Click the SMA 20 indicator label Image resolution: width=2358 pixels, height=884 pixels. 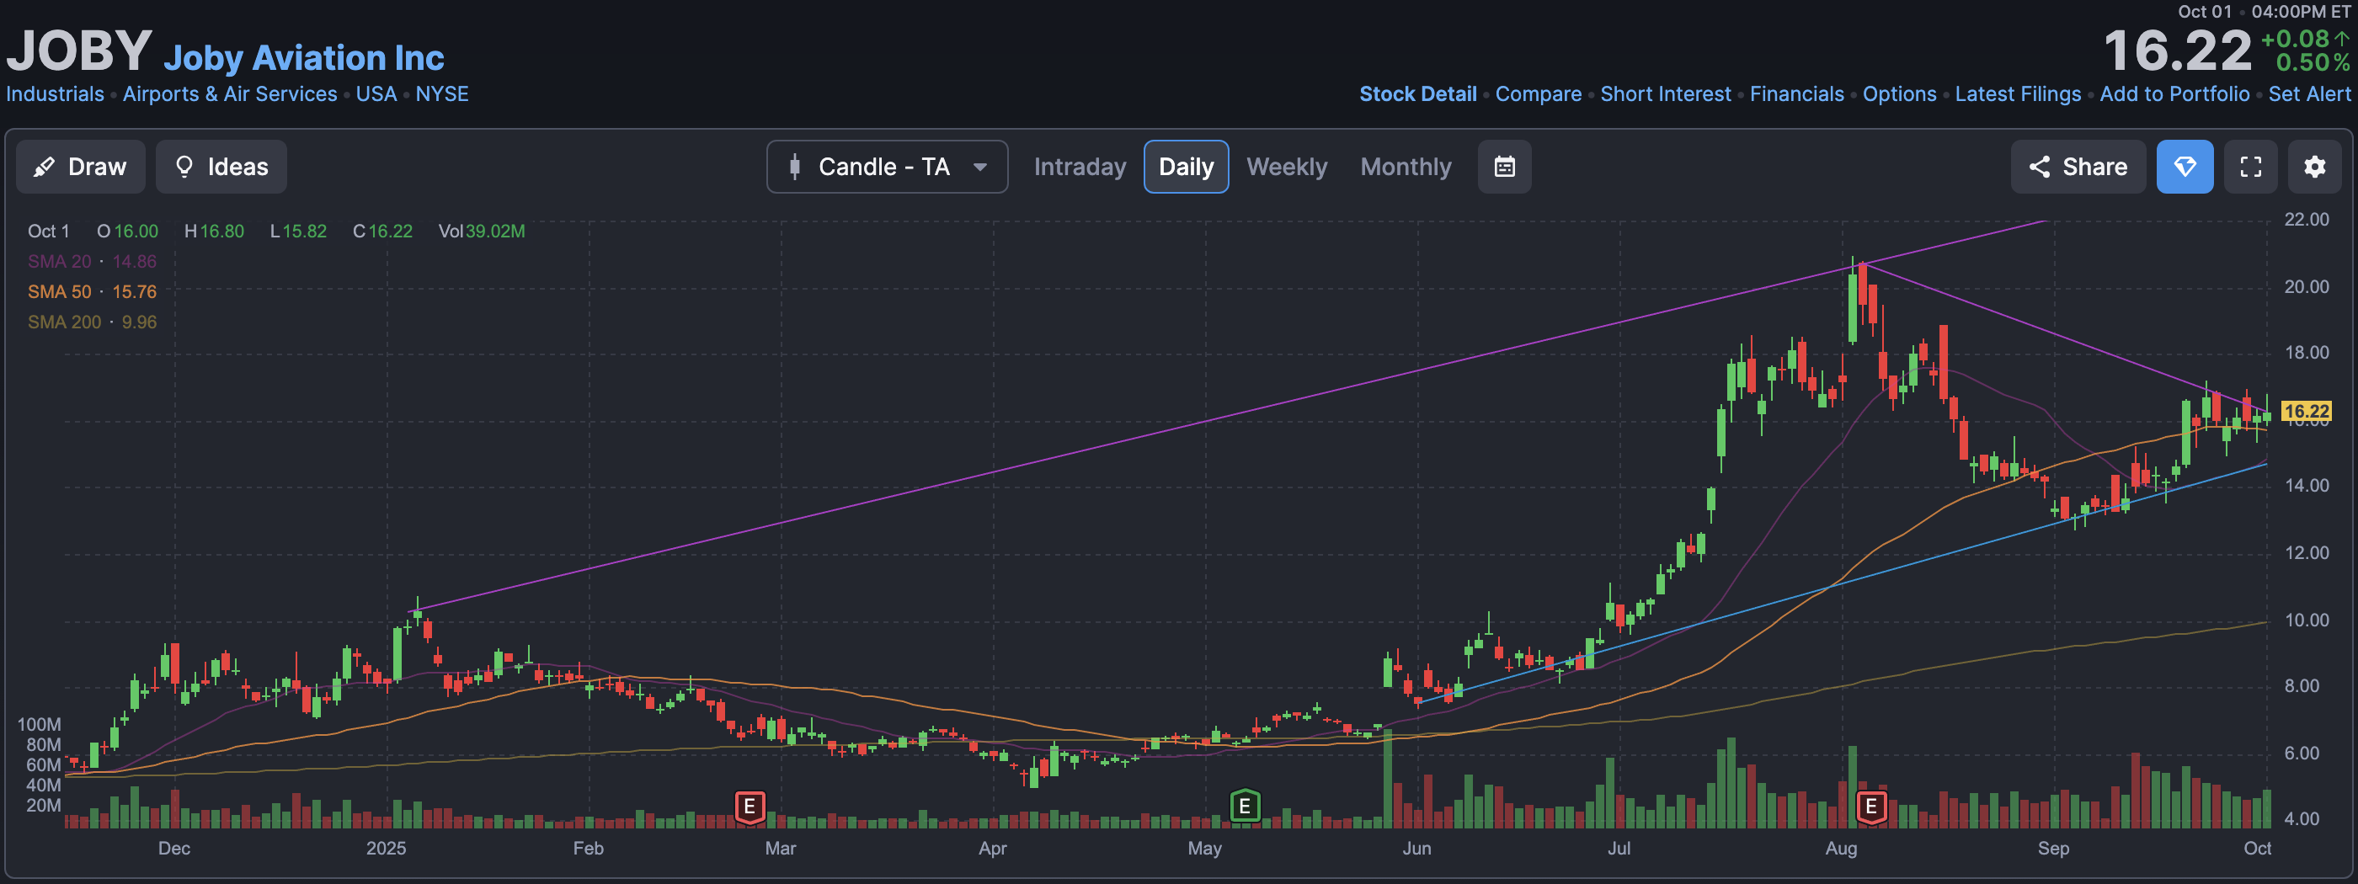pyautogui.click(x=92, y=262)
